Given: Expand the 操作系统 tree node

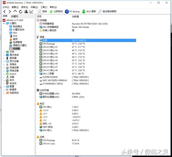Looking at the screenshot, I should coord(4,55).
